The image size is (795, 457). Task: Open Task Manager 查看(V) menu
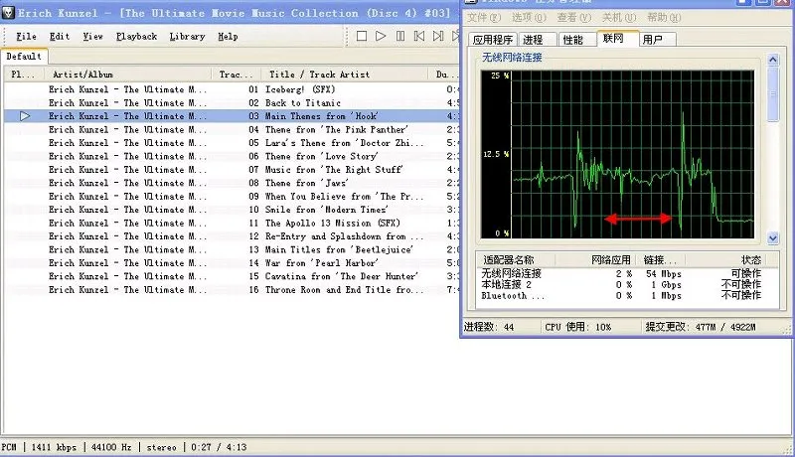[574, 18]
